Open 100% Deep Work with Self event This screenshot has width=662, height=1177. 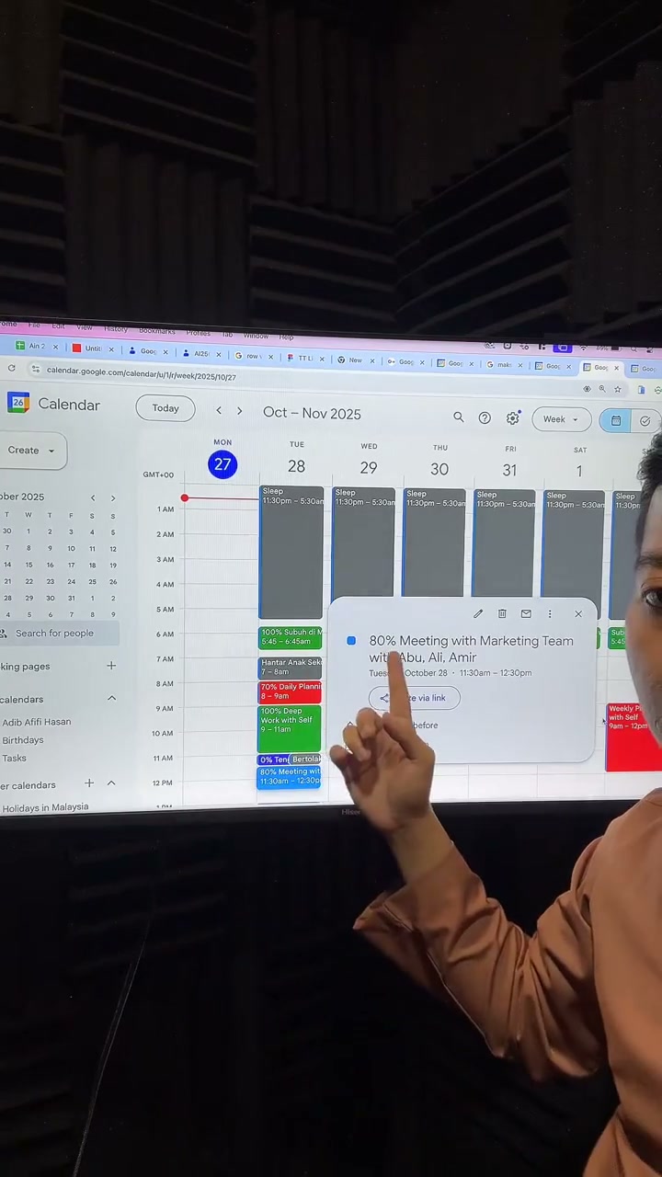(290, 728)
